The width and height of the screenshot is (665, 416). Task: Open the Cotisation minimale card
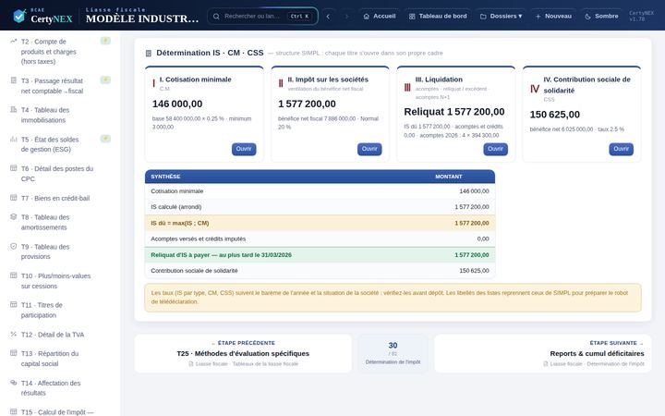coord(244,149)
